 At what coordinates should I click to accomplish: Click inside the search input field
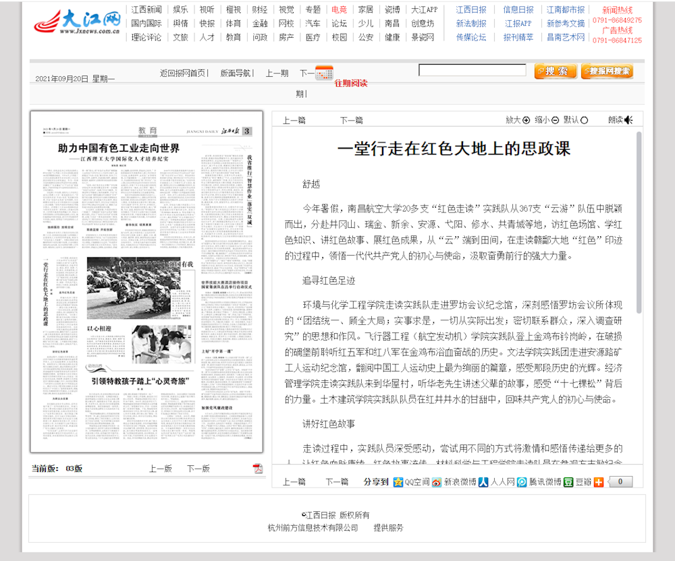472,70
